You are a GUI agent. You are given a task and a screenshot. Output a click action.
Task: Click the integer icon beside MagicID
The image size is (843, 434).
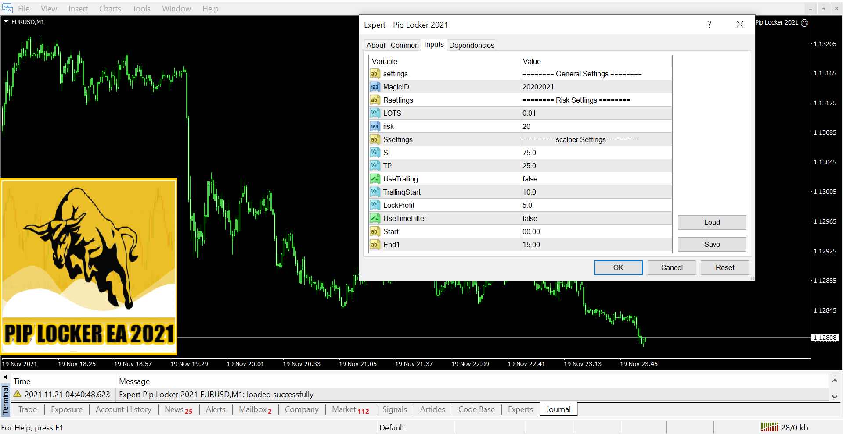375,87
